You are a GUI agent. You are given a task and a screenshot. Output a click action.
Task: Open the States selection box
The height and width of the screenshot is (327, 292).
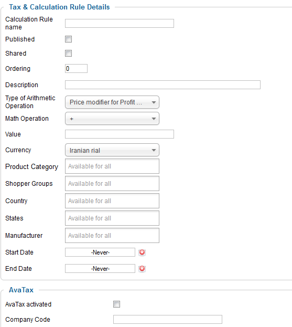click(112, 218)
